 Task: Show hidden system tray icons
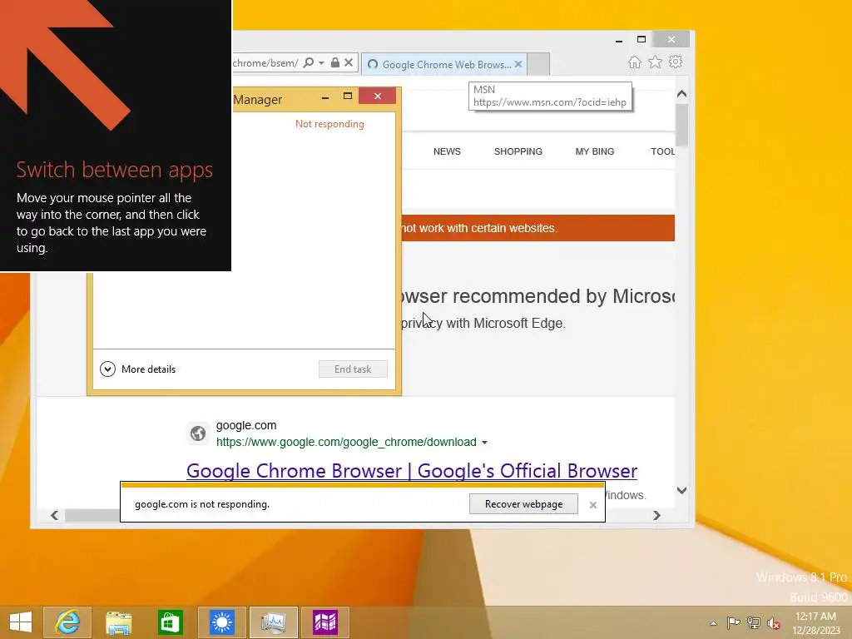[x=713, y=623]
